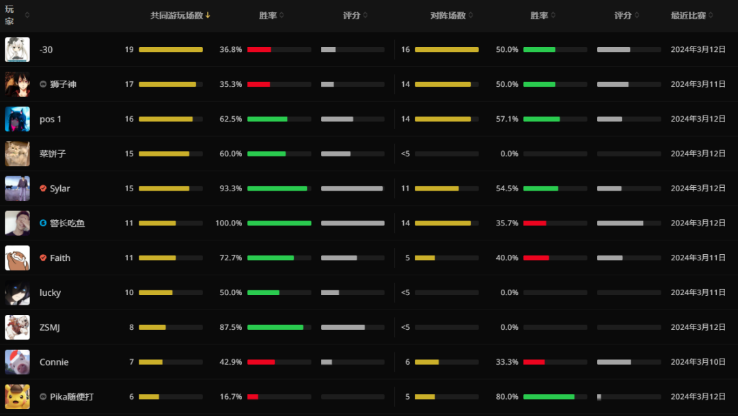Select the 93.3% win rate value
The height and width of the screenshot is (416, 738).
231,189
